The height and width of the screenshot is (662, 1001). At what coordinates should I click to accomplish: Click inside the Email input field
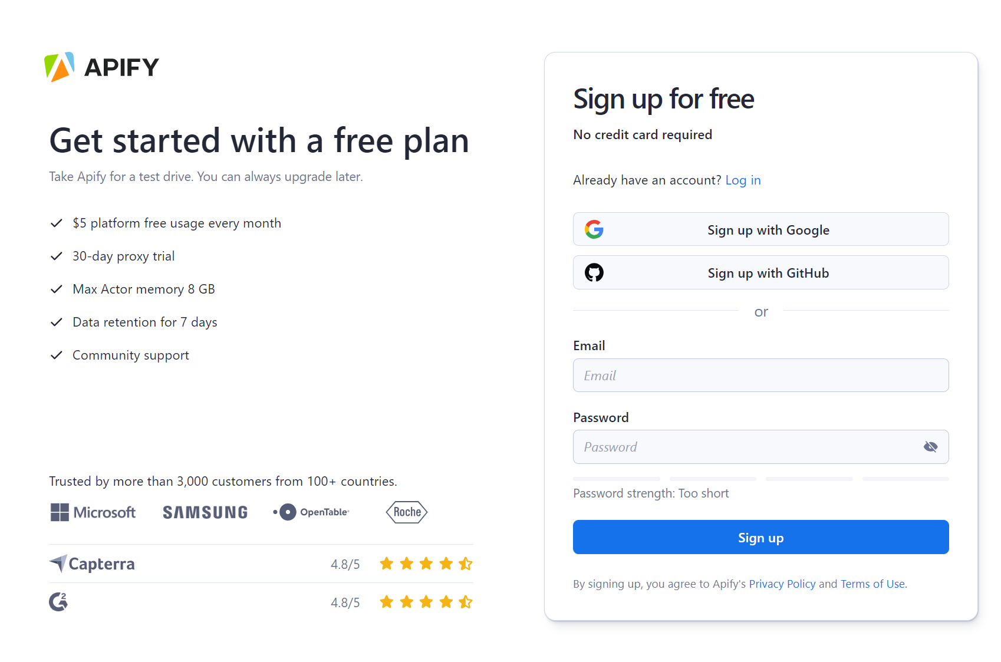click(x=760, y=375)
